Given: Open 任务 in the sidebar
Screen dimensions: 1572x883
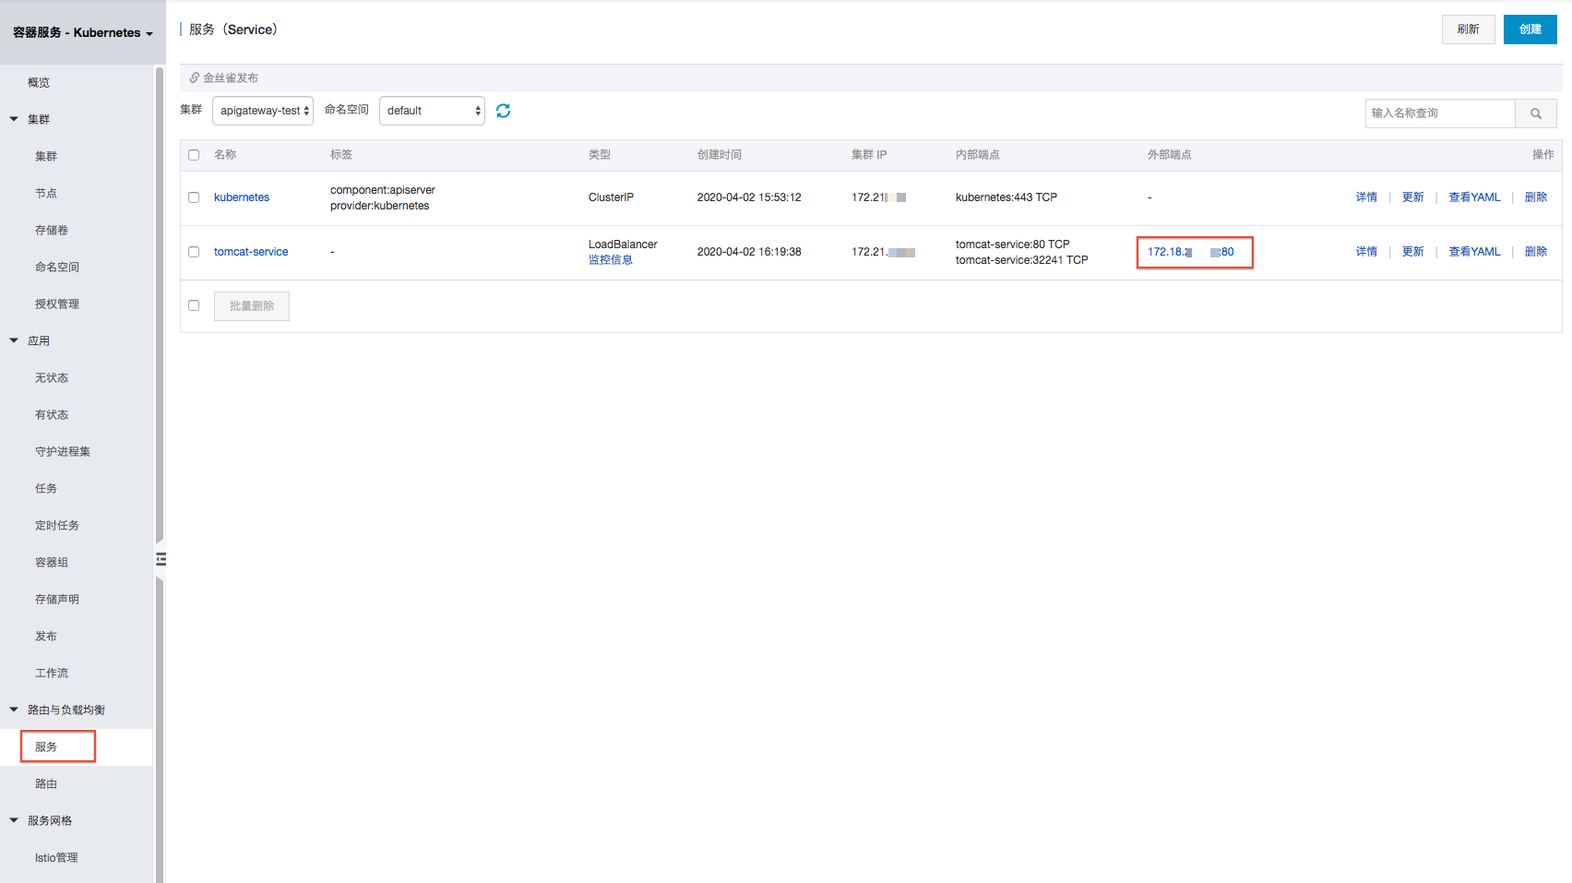Looking at the screenshot, I should click(x=46, y=488).
